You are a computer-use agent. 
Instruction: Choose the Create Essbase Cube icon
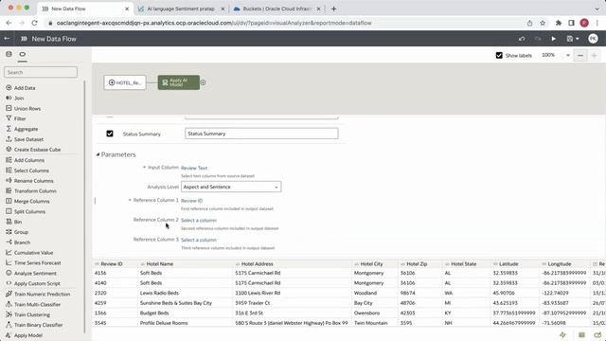click(9, 150)
